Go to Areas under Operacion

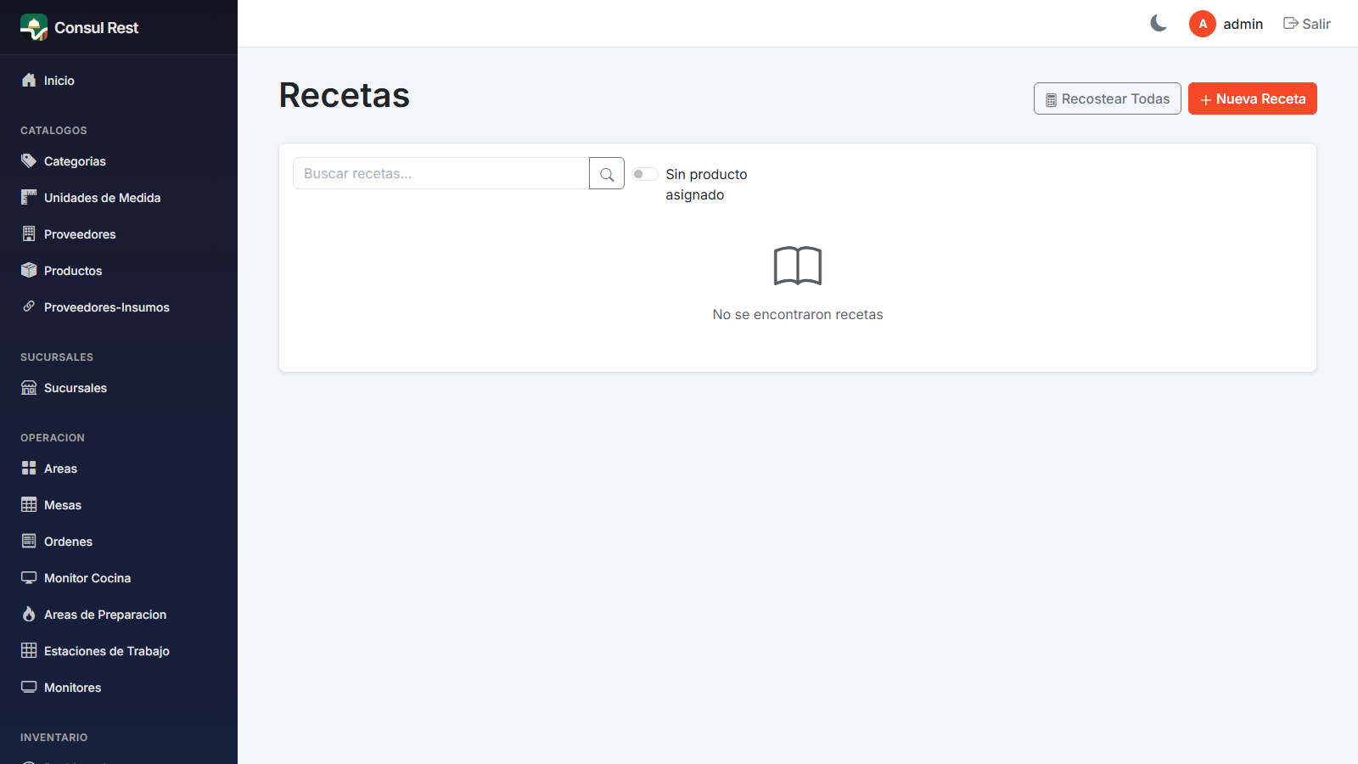(119, 469)
